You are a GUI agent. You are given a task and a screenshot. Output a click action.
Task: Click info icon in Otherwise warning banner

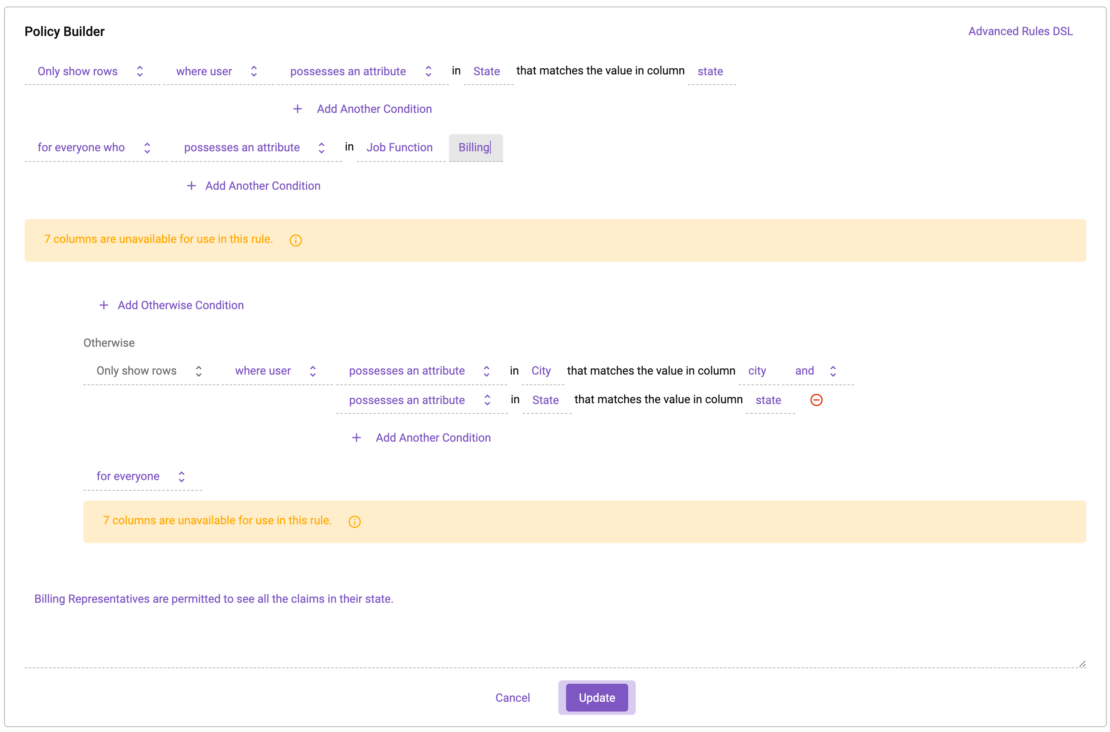[354, 521]
